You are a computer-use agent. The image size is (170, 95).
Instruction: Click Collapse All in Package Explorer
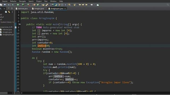6,12
